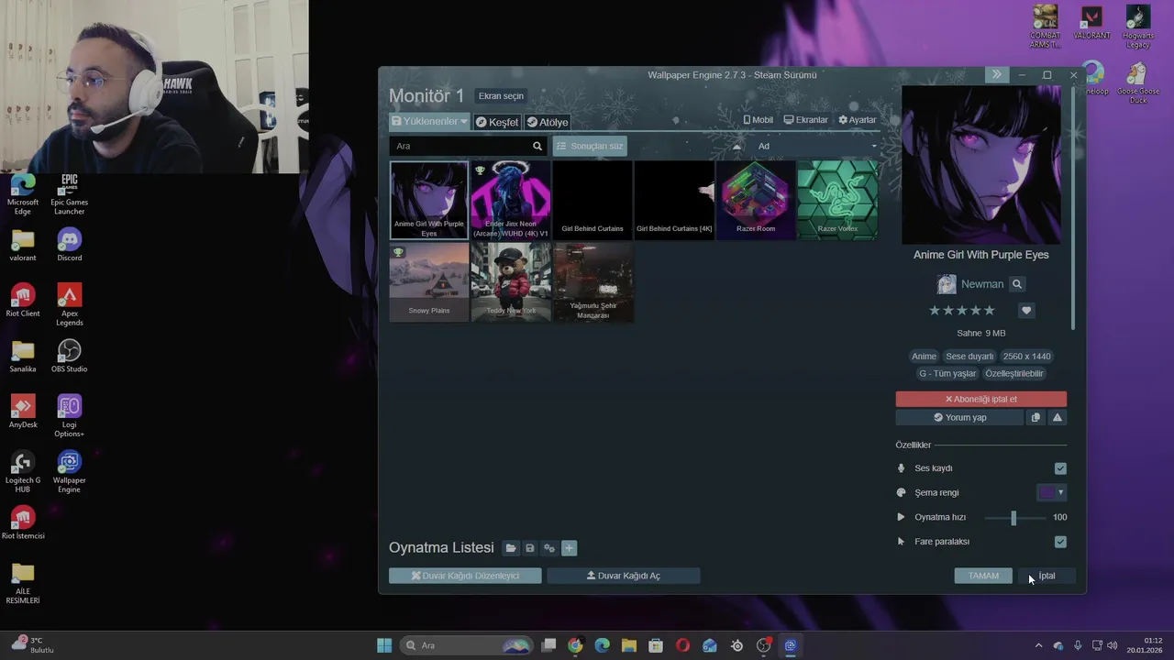Open Logitech G HUB shortcut
Image resolution: width=1174 pixels, height=660 pixels.
tap(23, 472)
